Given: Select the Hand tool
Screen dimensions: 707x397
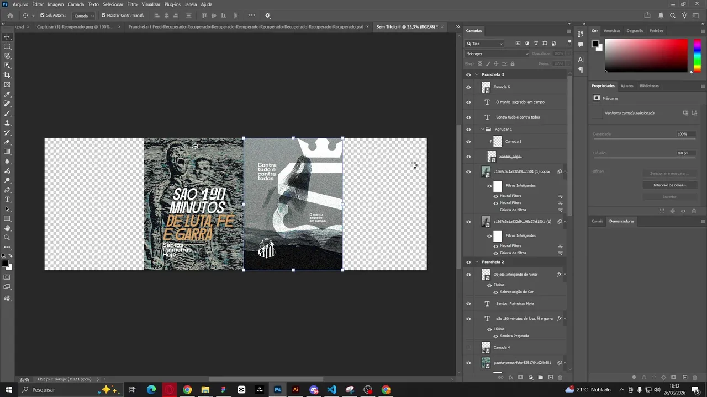Looking at the screenshot, I should (x=7, y=228).
